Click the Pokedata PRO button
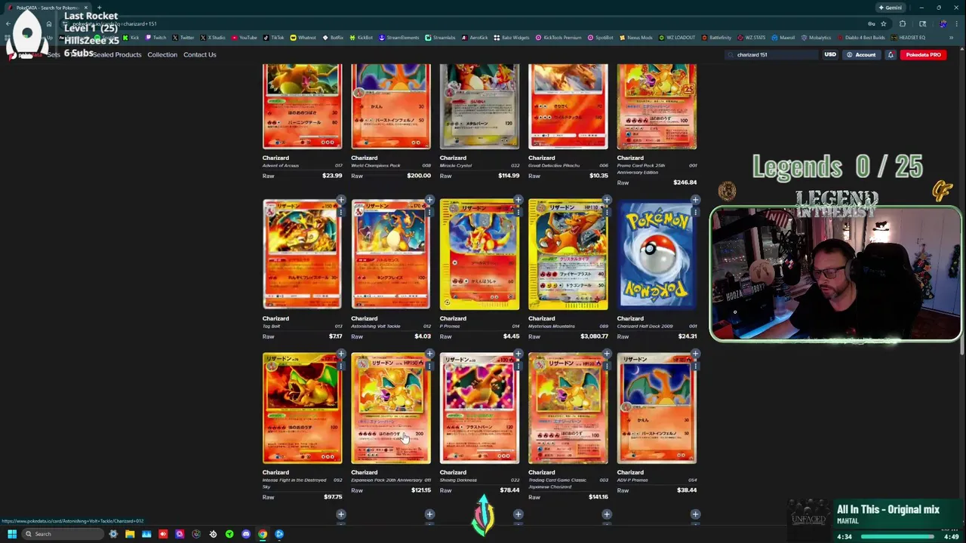The height and width of the screenshot is (543, 966). [924, 54]
